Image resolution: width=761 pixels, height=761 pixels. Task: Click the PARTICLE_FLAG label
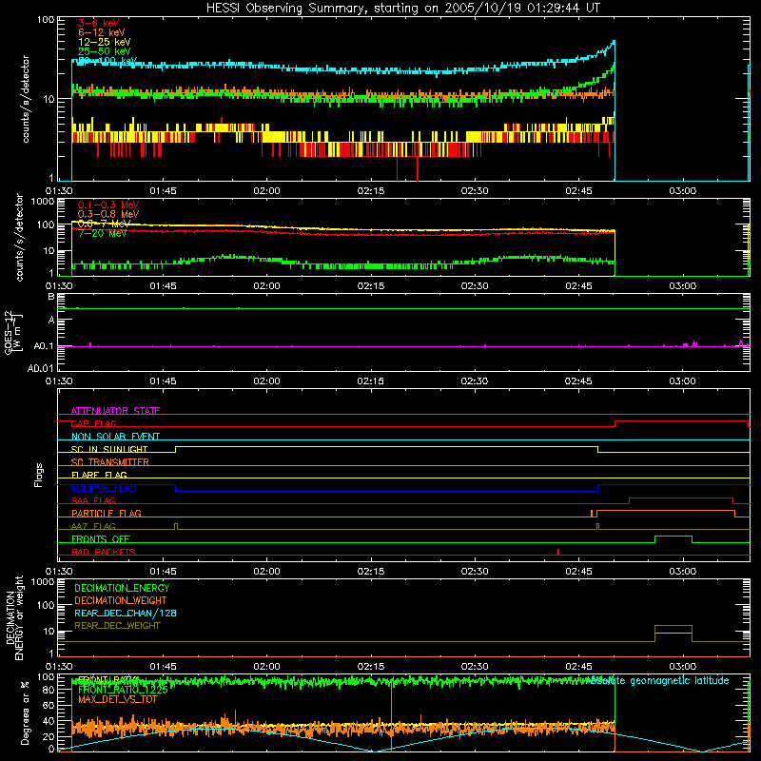[x=107, y=513]
